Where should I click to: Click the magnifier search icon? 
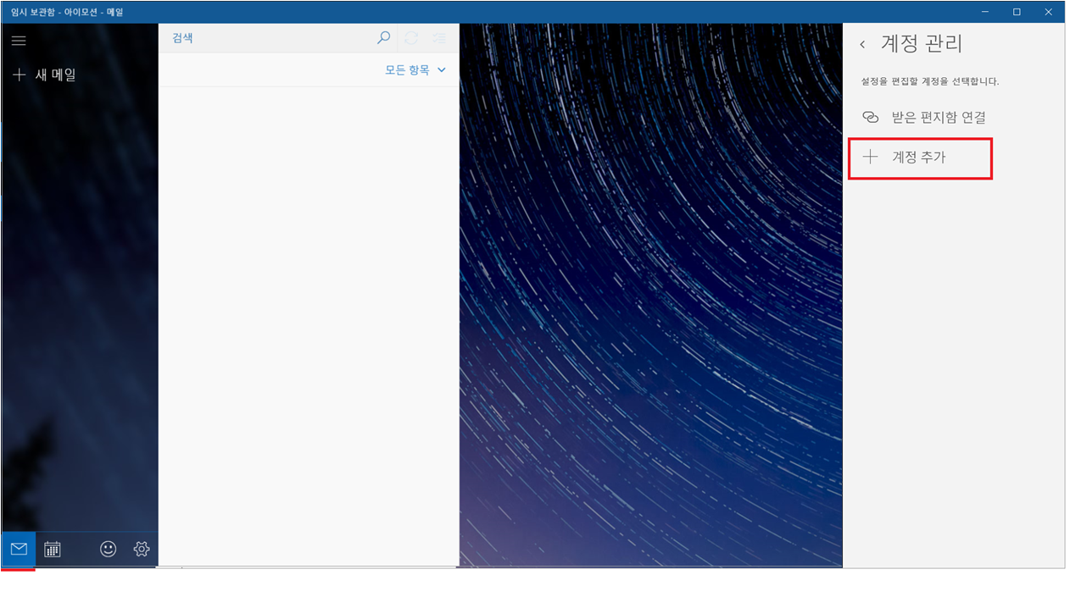[x=383, y=38]
